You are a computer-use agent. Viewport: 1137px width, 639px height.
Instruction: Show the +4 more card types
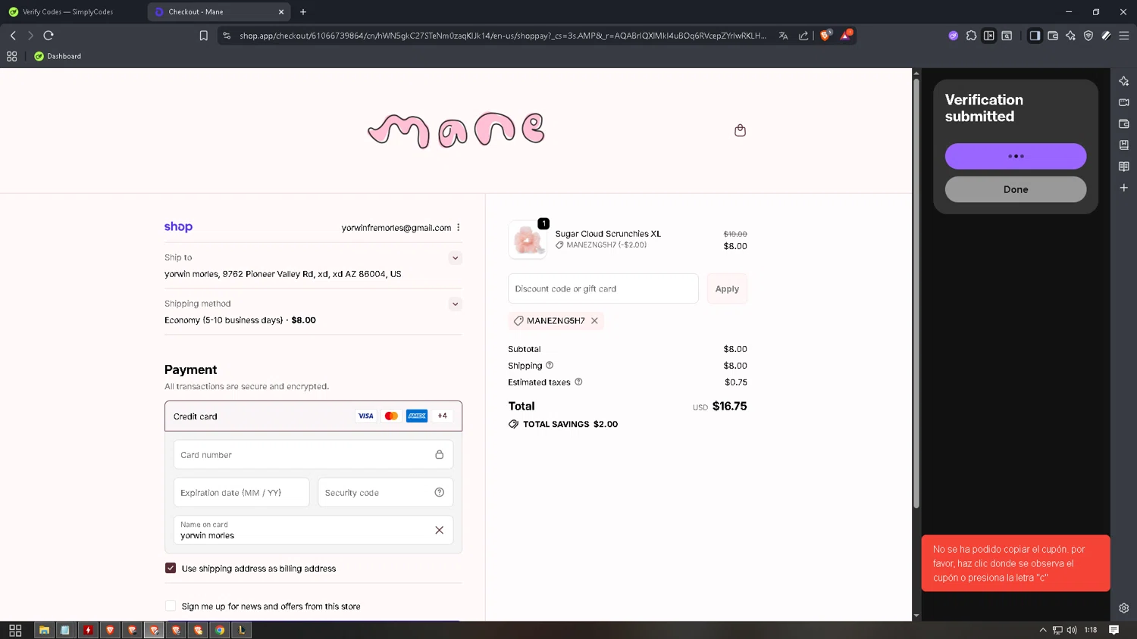(x=443, y=416)
